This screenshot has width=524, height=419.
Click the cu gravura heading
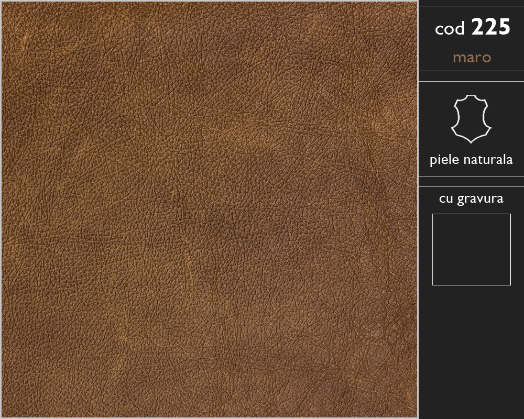pos(471,199)
